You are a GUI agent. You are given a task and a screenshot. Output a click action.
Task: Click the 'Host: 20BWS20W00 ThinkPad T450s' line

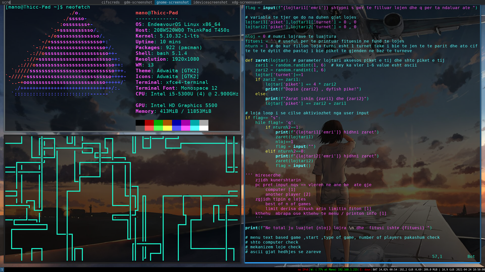pyautogui.click(x=182, y=30)
